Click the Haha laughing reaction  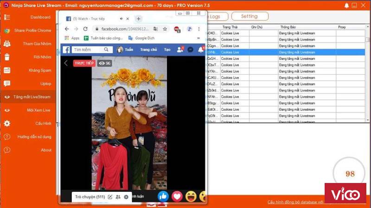click(x=191, y=196)
